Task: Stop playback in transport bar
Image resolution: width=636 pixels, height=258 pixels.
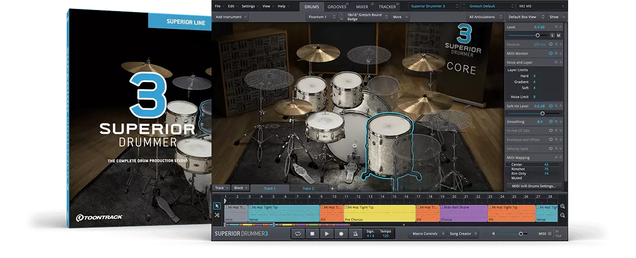Action: pyautogui.click(x=312, y=233)
